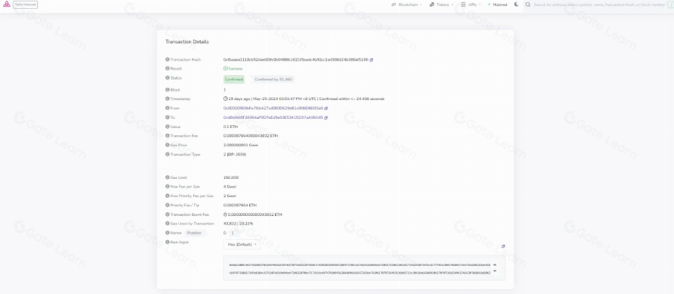This screenshot has width=674, height=294.
Task: Open the Hex (Default) format dropdown
Action: (242, 245)
